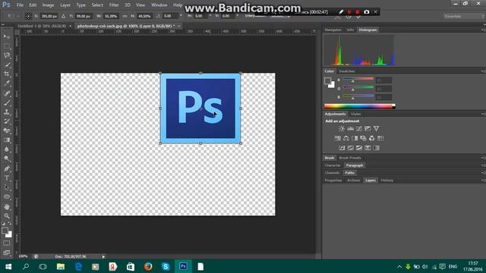
Task: Switch to the Swatches tab
Action: tap(346, 71)
